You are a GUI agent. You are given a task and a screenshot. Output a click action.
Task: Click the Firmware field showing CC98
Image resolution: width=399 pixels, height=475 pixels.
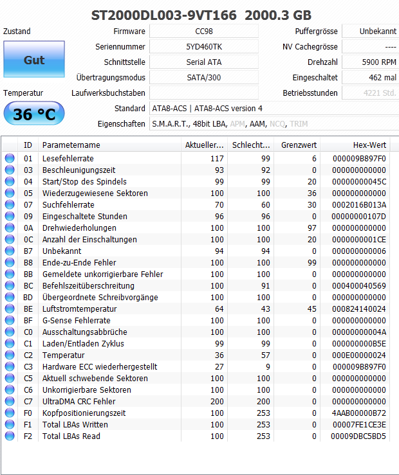click(204, 31)
